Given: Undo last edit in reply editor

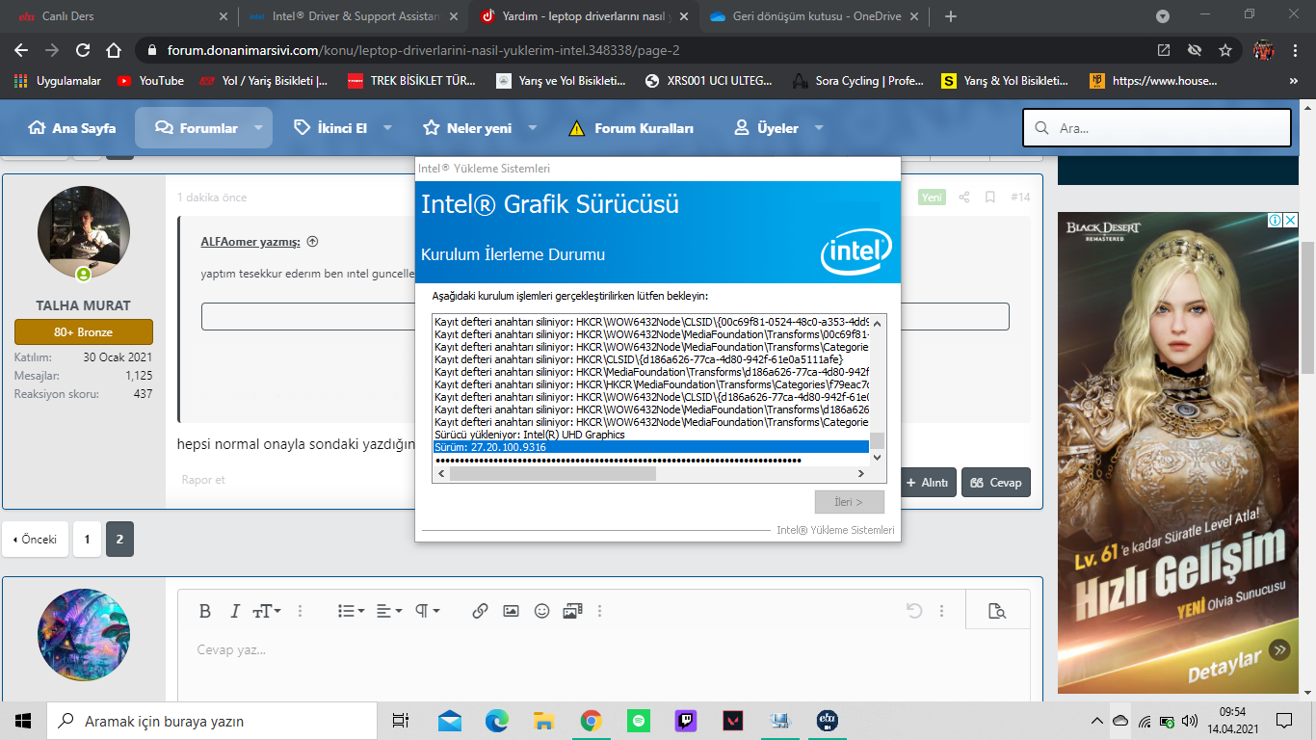Looking at the screenshot, I should coord(914,611).
